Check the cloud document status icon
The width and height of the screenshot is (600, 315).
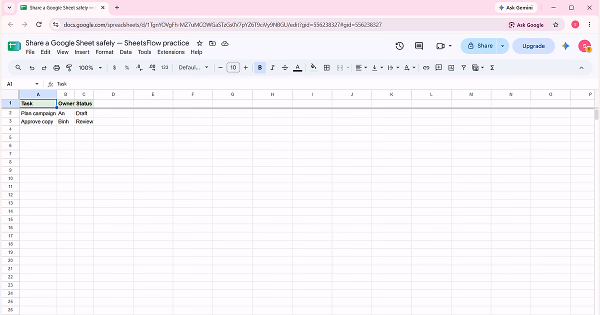(225, 43)
